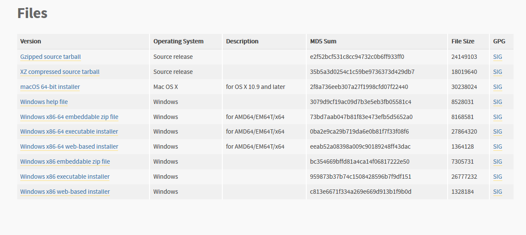Click SIG link for Windows help file
The width and height of the screenshot is (526, 235).
click(x=498, y=102)
